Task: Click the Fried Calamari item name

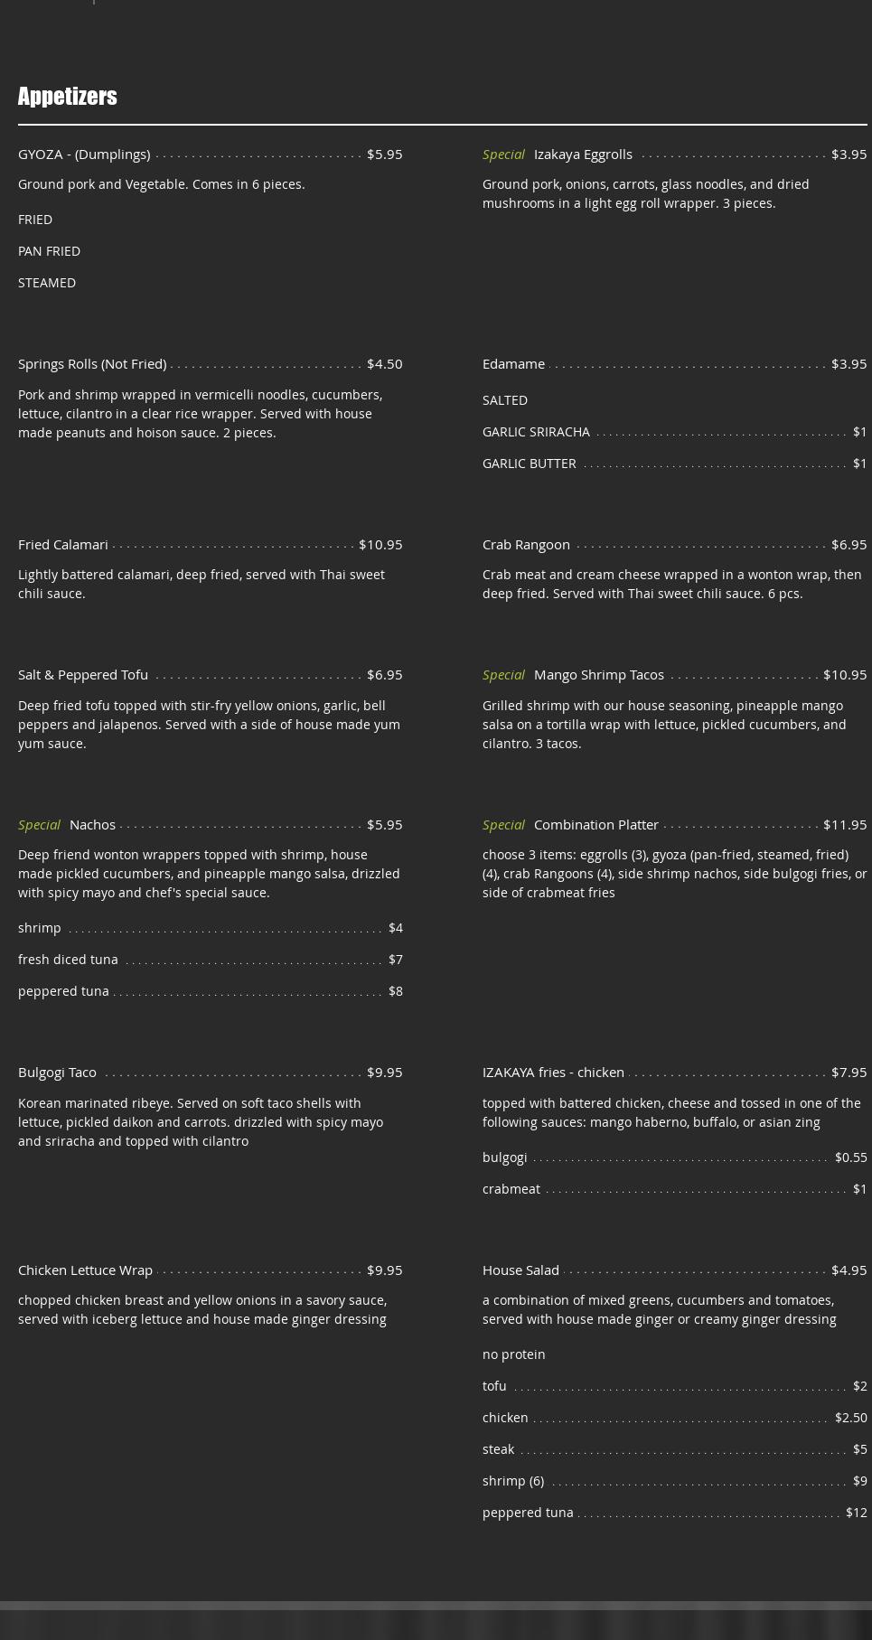Action: (x=63, y=545)
